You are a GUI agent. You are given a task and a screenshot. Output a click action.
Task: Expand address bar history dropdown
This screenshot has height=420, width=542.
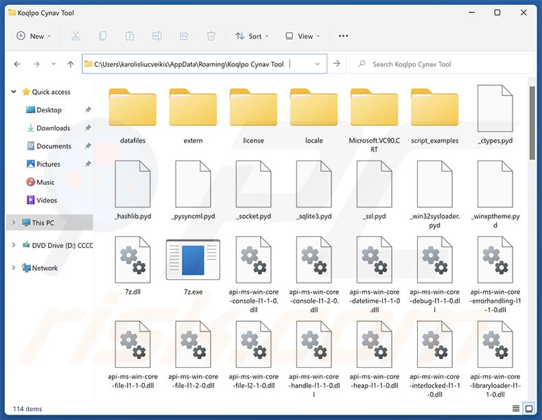[x=317, y=64]
